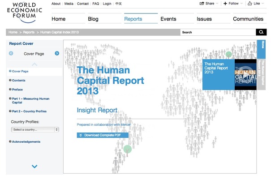The width and height of the screenshot is (271, 179).
Task: Switch to the Chinese language link
Action: click(x=119, y=4)
